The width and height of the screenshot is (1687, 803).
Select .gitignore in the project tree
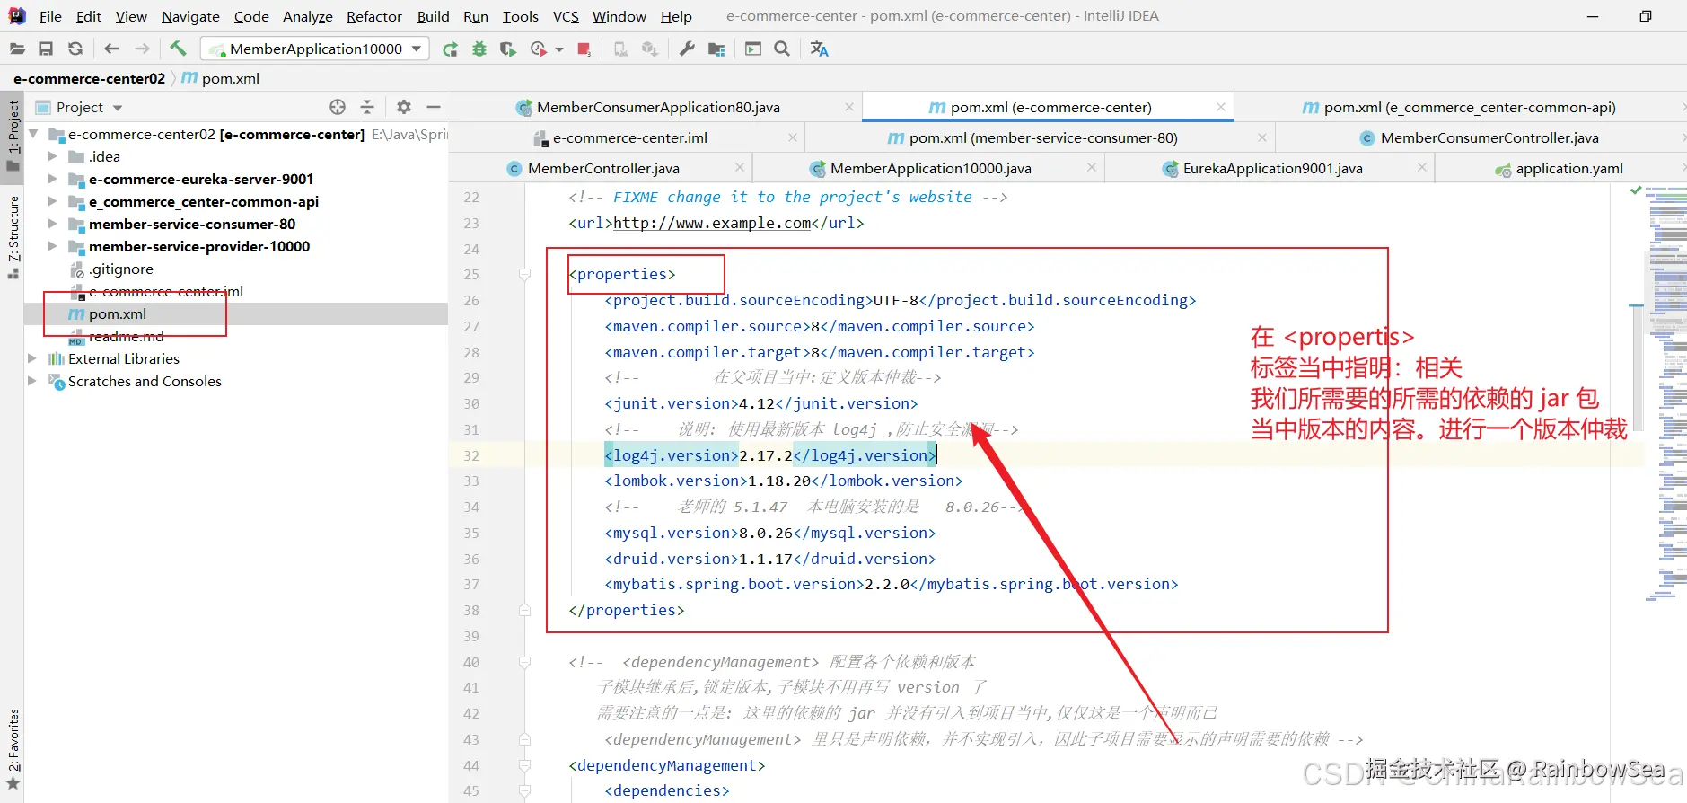(120, 269)
